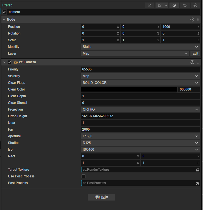203x210 pixels.
Task: Open the Layer dropdown showing Map
Action: [x=135, y=53]
